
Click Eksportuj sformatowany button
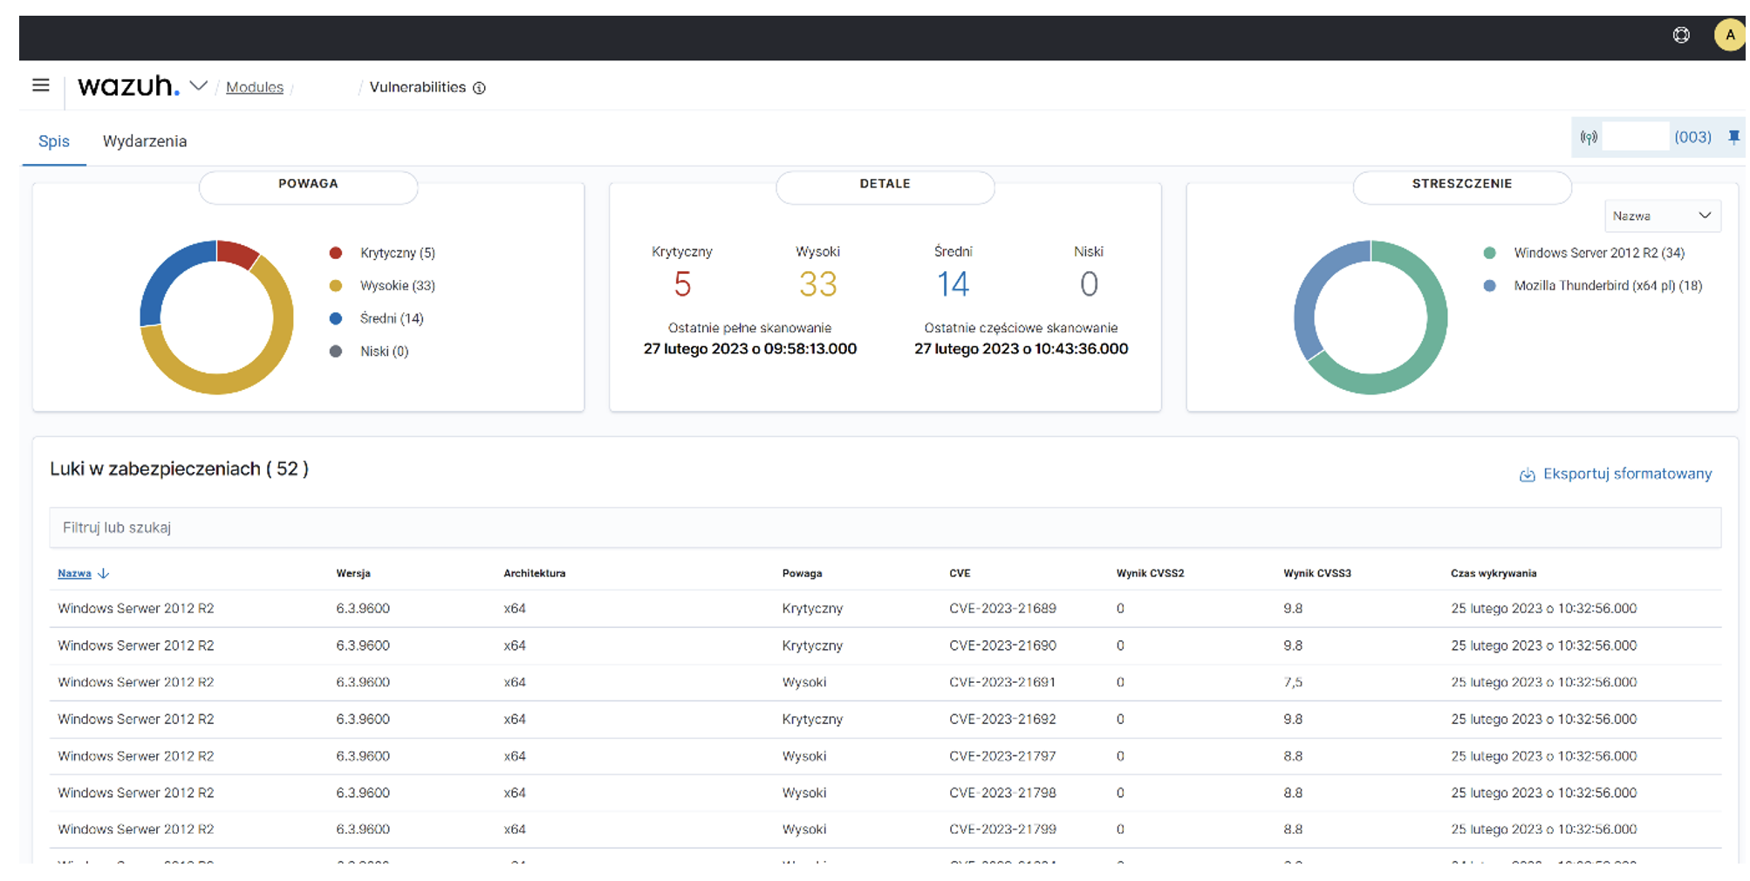click(x=1626, y=474)
